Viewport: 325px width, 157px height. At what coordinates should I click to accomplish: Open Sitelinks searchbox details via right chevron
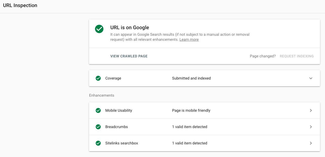point(311,143)
